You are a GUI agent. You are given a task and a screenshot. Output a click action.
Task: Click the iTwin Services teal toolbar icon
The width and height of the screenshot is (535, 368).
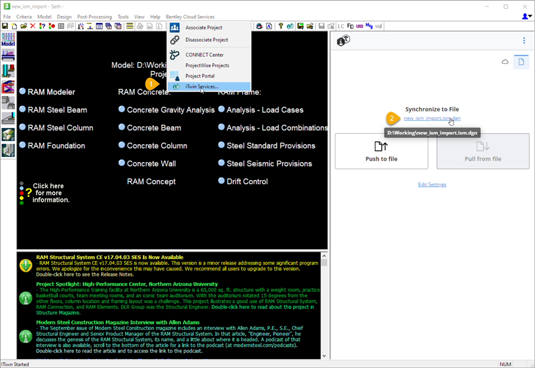coord(290,26)
